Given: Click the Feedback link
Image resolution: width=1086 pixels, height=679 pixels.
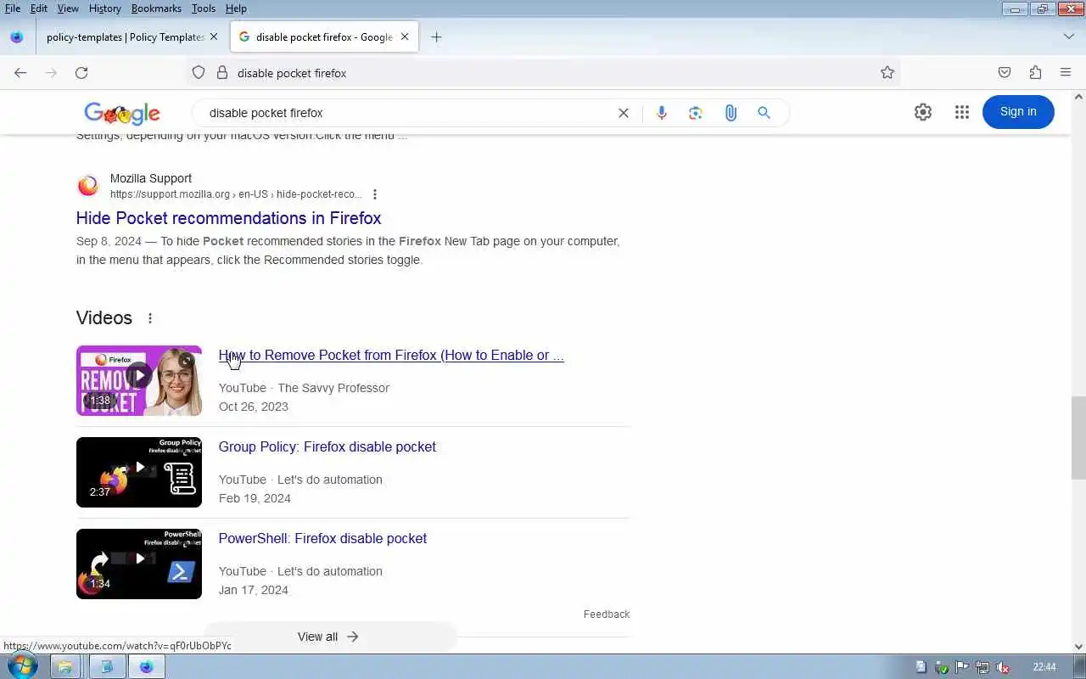Looking at the screenshot, I should [x=607, y=614].
